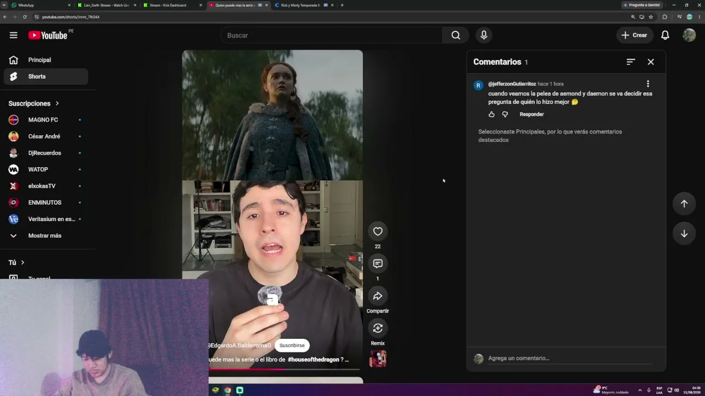The width and height of the screenshot is (705, 396).
Task: Switch to the Rick y Morty Temporada tab
Action: coord(303,5)
